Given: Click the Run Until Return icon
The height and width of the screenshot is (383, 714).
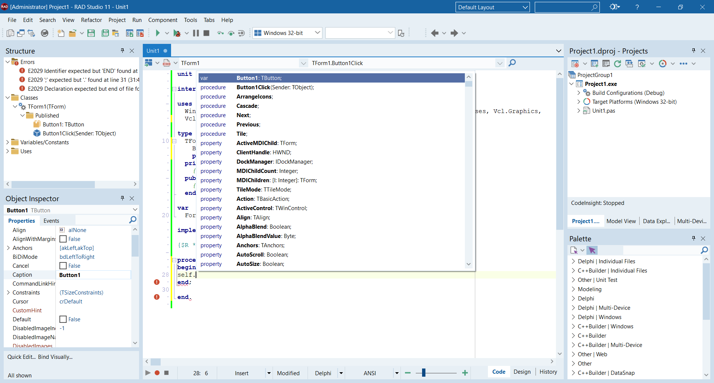Looking at the screenshot, I should click(241, 33).
